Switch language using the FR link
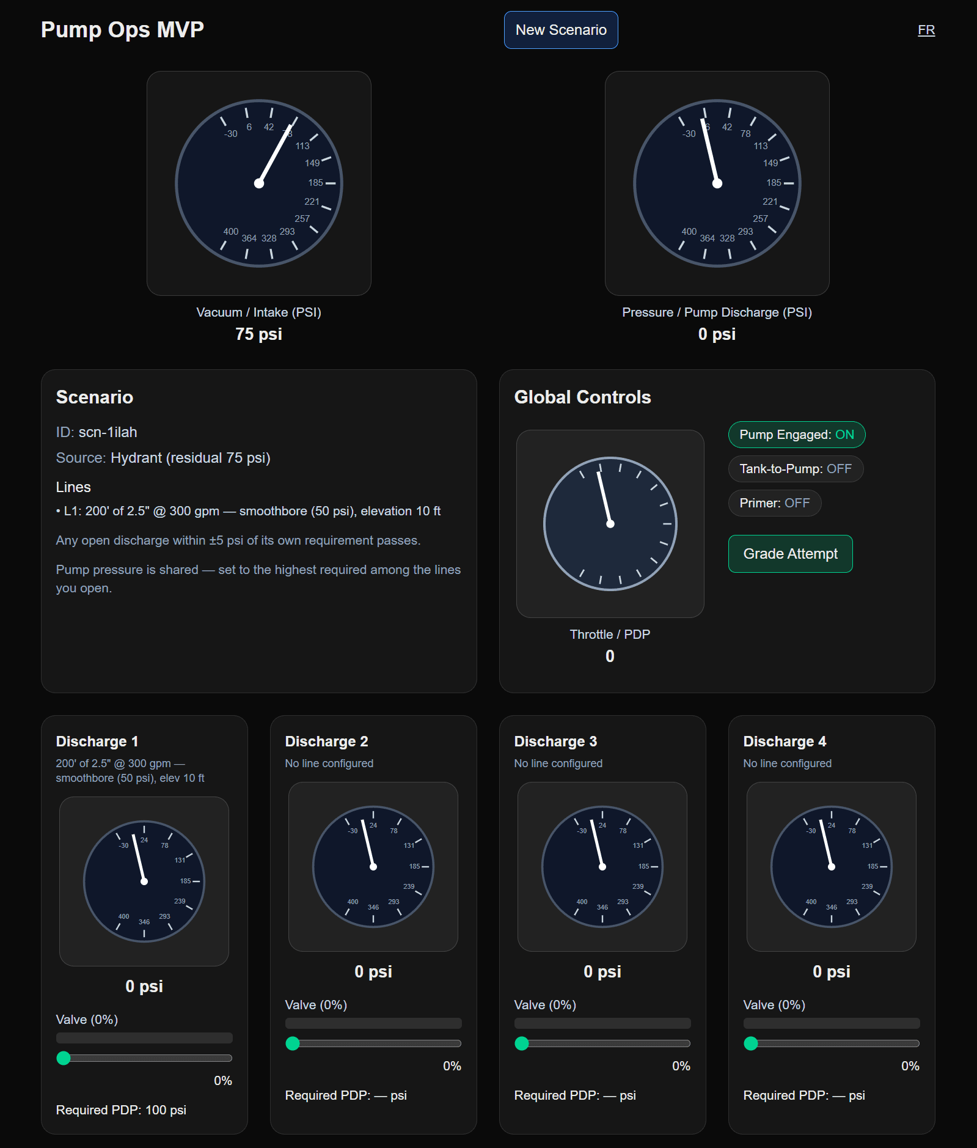The image size is (977, 1148). click(x=926, y=30)
